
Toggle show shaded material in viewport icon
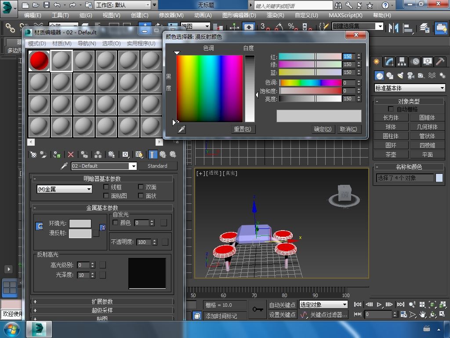pyautogui.click(x=139, y=154)
